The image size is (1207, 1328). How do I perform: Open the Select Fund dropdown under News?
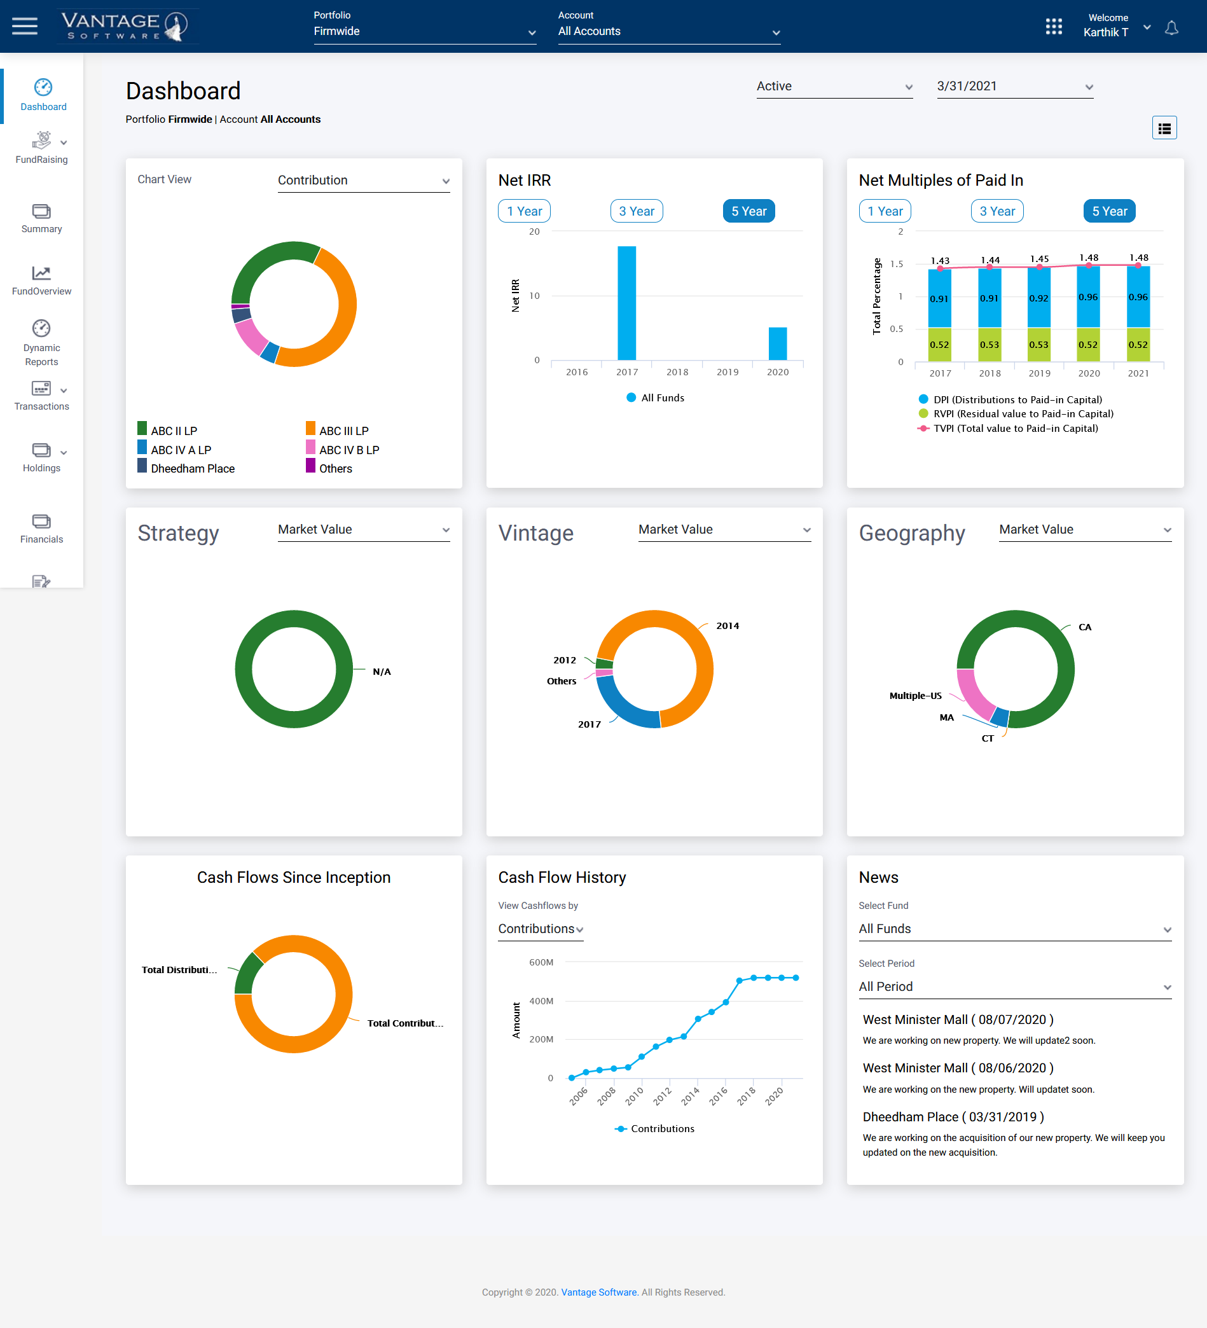(1016, 929)
